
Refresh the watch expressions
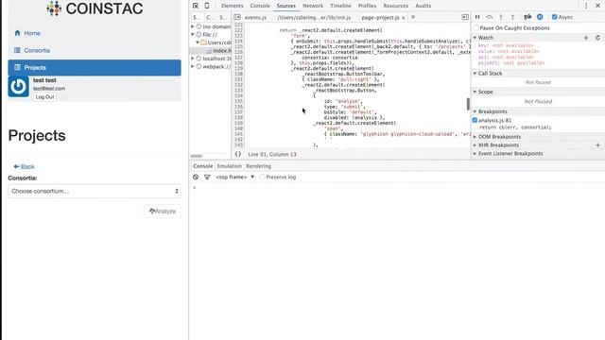point(597,38)
